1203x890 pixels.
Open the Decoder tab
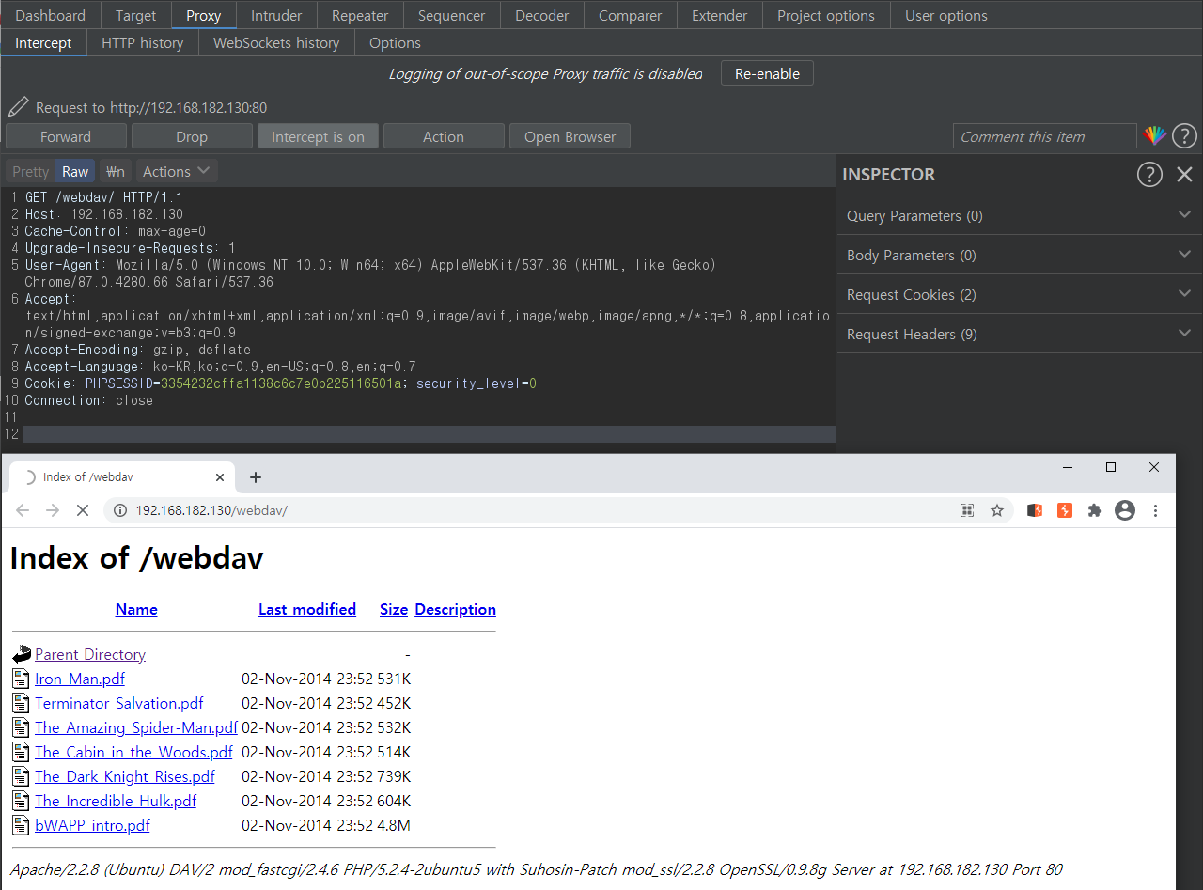[542, 15]
